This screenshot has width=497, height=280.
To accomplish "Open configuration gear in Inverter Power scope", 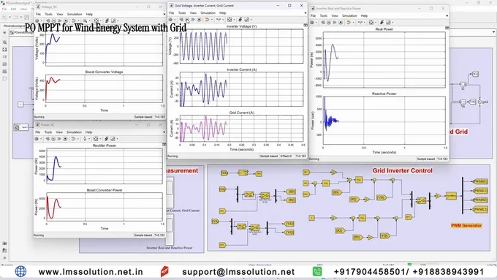I will click(311, 22).
